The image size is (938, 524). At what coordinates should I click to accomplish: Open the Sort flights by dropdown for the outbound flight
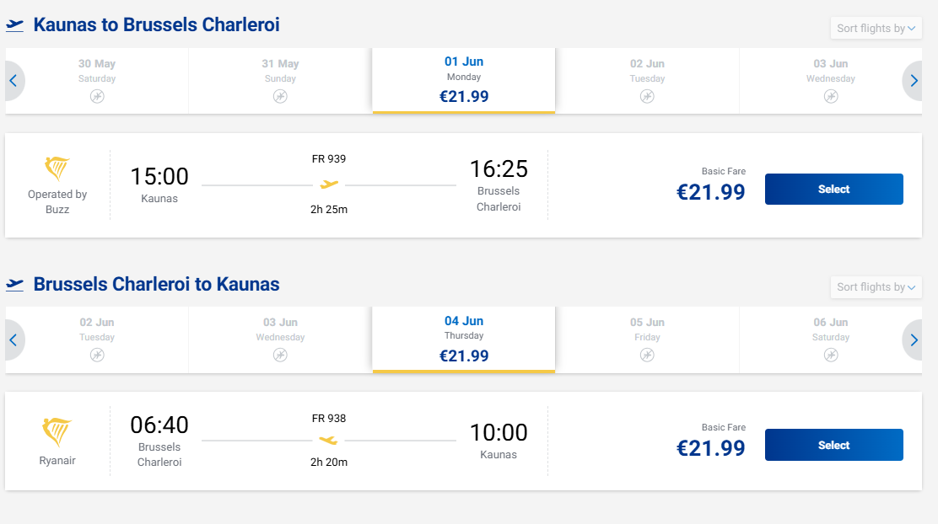(x=876, y=29)
